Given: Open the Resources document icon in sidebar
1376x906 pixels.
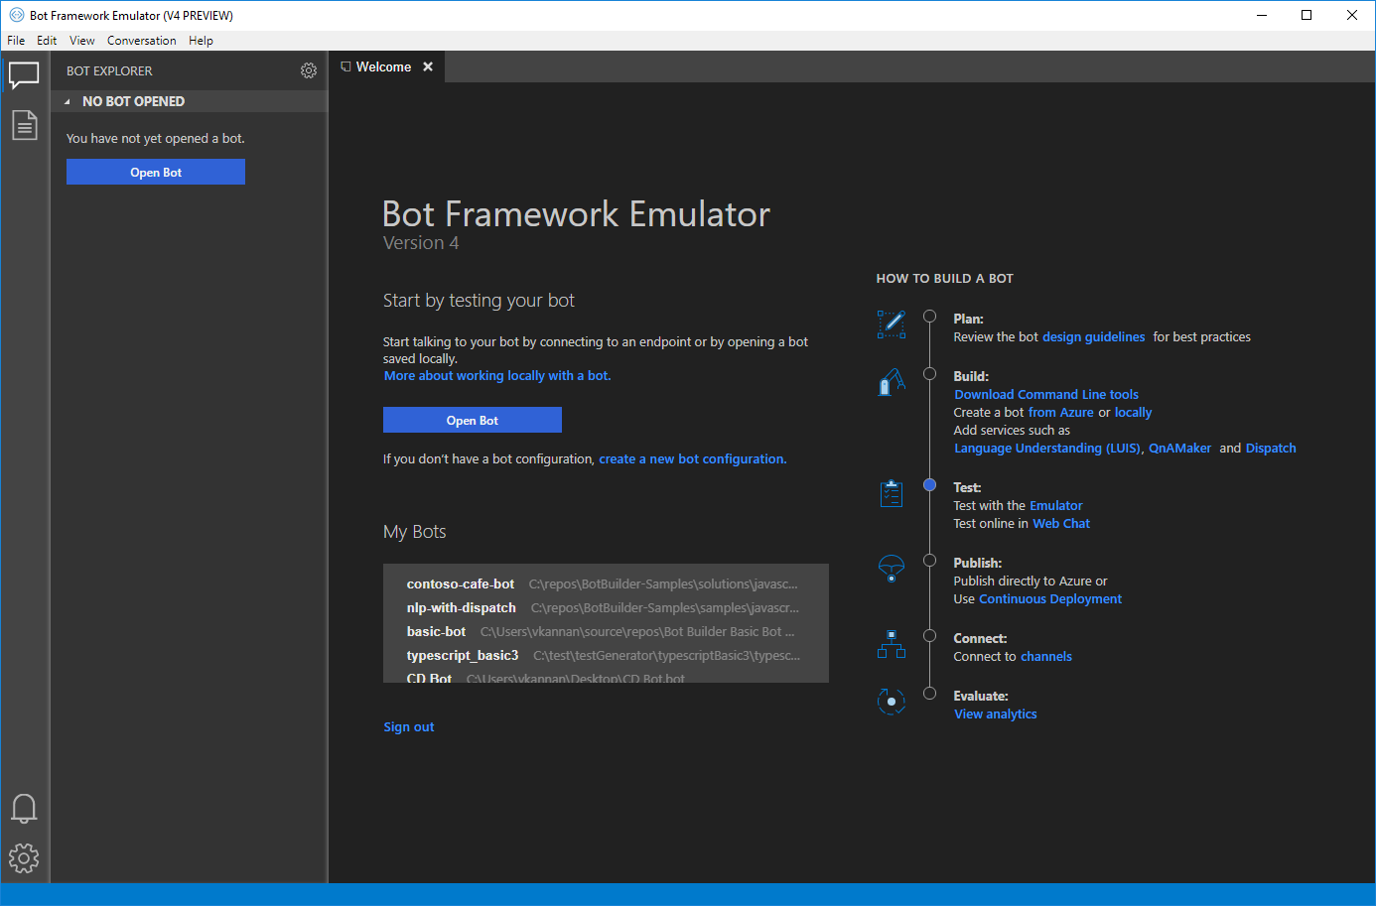Looking at the screenshot, I should click(x=24, y=125).
